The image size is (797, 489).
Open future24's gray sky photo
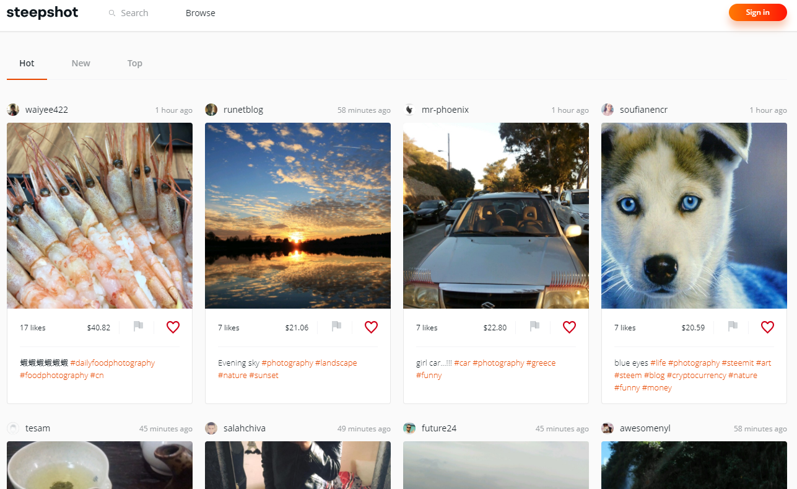(496, 465)
